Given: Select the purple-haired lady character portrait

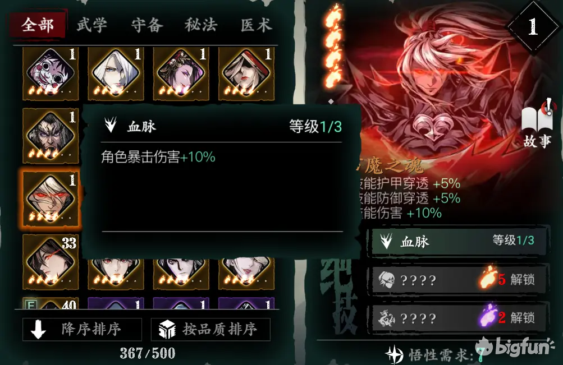Looking at the screenshot, I should point(181,74).
